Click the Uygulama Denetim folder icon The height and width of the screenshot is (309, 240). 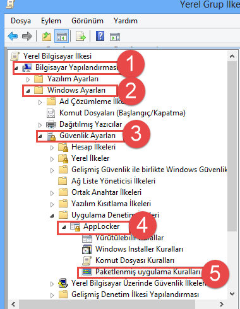point(63,215)
